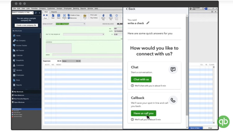
Task: Click Memorize in the toolbar
Action: [72, 18]
